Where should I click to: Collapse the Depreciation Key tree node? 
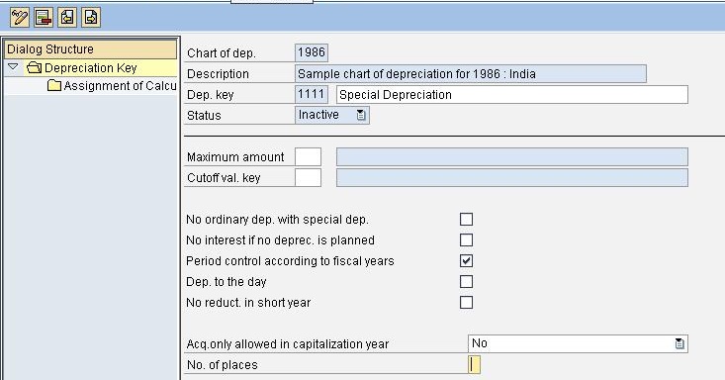pos(13,67)
